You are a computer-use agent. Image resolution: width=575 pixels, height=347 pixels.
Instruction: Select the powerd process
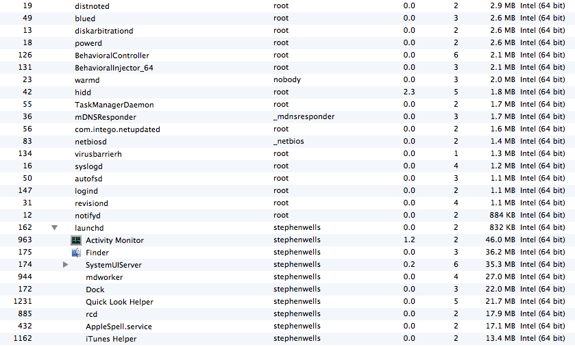(x=288, y=43)
